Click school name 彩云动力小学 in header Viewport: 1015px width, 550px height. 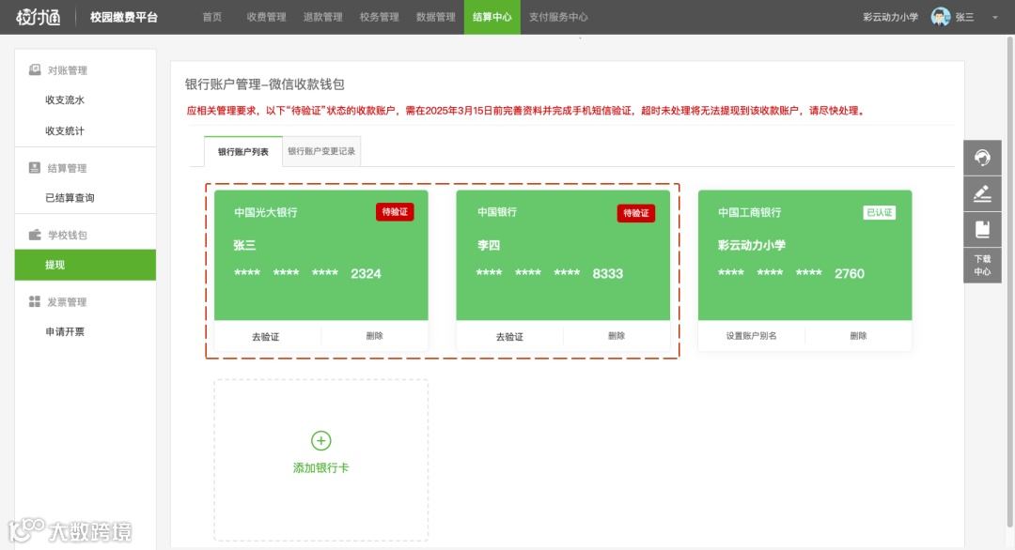890,18
